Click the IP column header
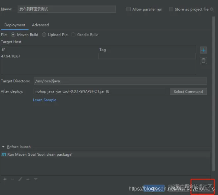The height and width of the screenshot is (195, 218). tap(49, 50)
